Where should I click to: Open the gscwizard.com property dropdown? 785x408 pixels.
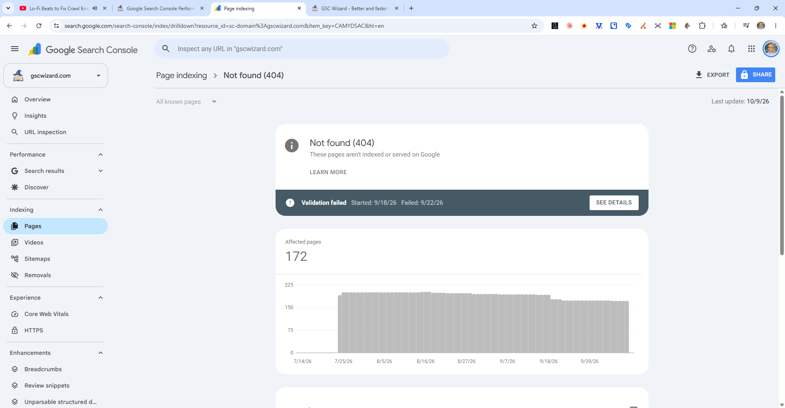56,76
